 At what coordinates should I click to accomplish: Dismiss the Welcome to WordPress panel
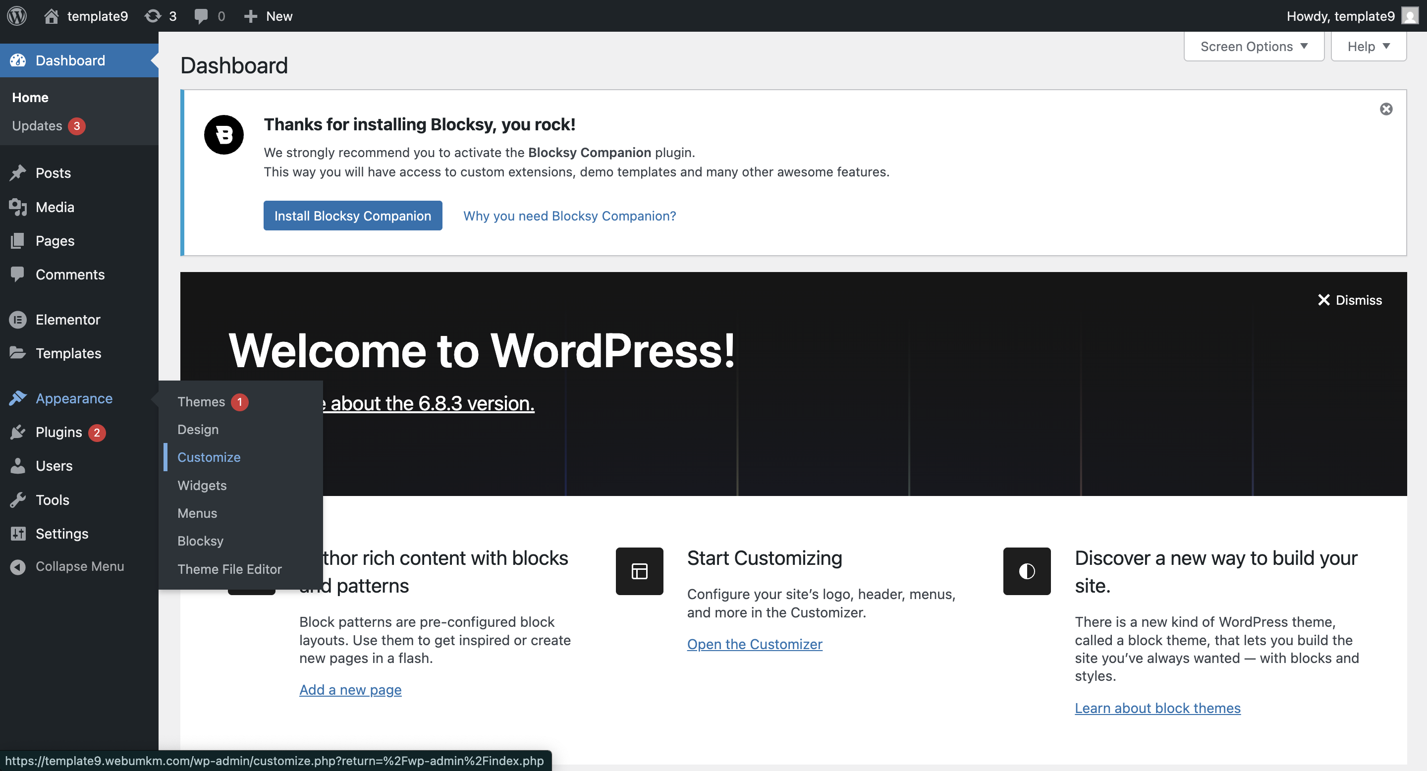pos(1349,300)
